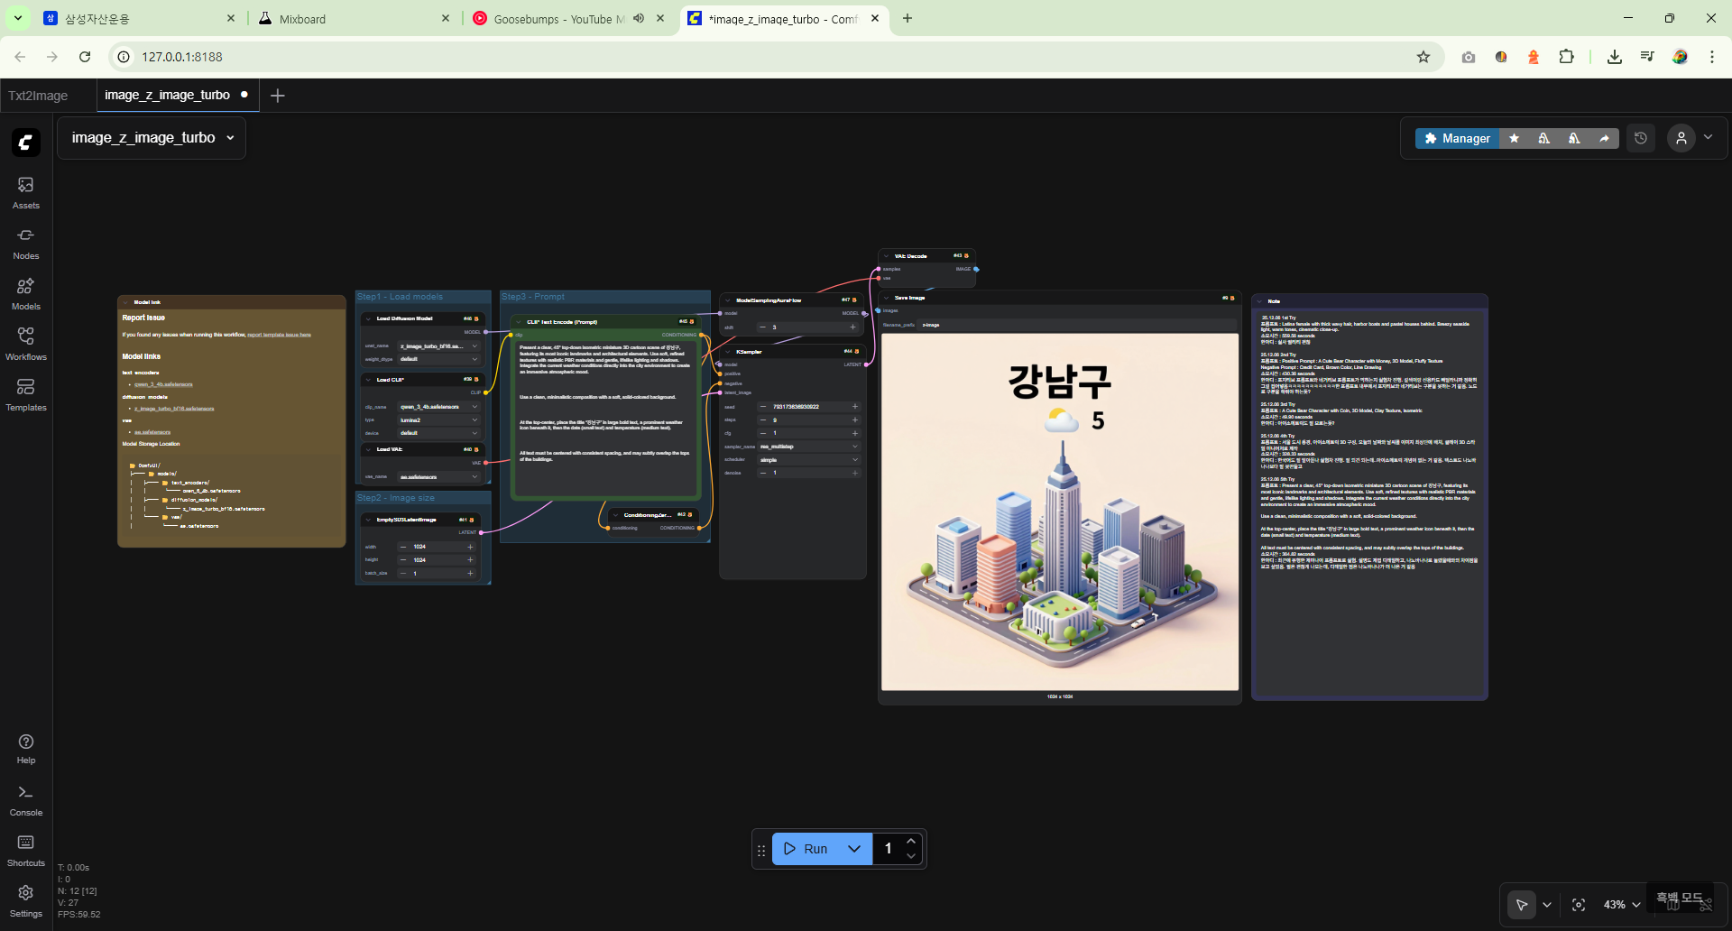Open the Workflows sidebar panel

[25, 344]
